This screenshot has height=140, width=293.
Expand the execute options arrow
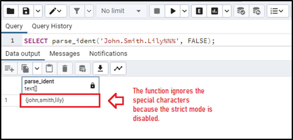pos(185,11)
